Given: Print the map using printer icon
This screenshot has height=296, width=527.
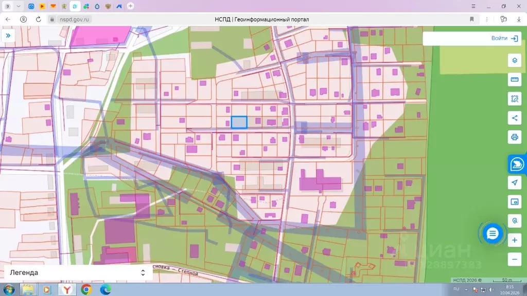Looking at the screenshot, I should click(x=515, y=137).
